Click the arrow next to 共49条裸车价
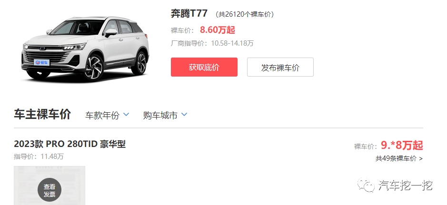The image size is (447, 205). (421, 158)
